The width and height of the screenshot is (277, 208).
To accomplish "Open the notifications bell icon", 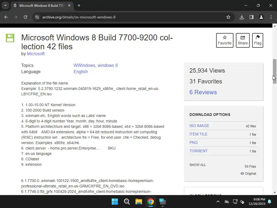I will tap(270, 201).
